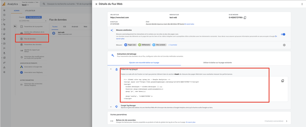
Task: Select the Toutes data stream tab
Action: pyautogui.click(x=55, y=26)
